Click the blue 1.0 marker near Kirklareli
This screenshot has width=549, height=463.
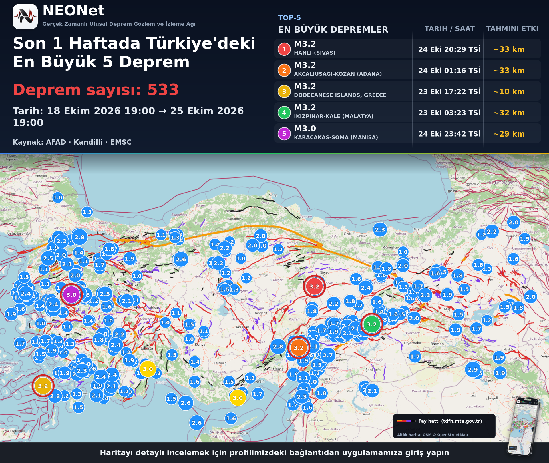coord(58,197)
